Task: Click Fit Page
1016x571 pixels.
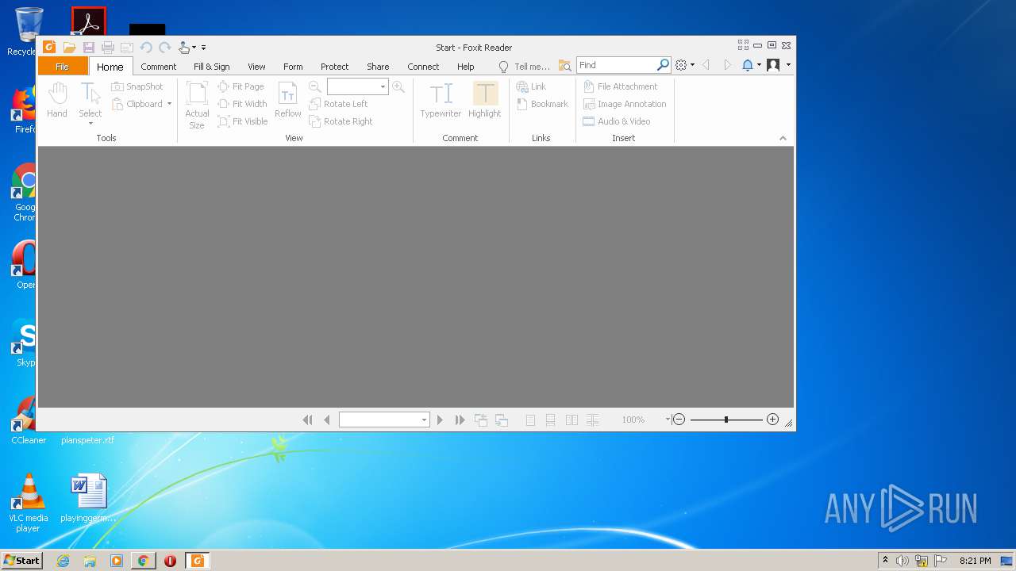Action: [241, 86]
